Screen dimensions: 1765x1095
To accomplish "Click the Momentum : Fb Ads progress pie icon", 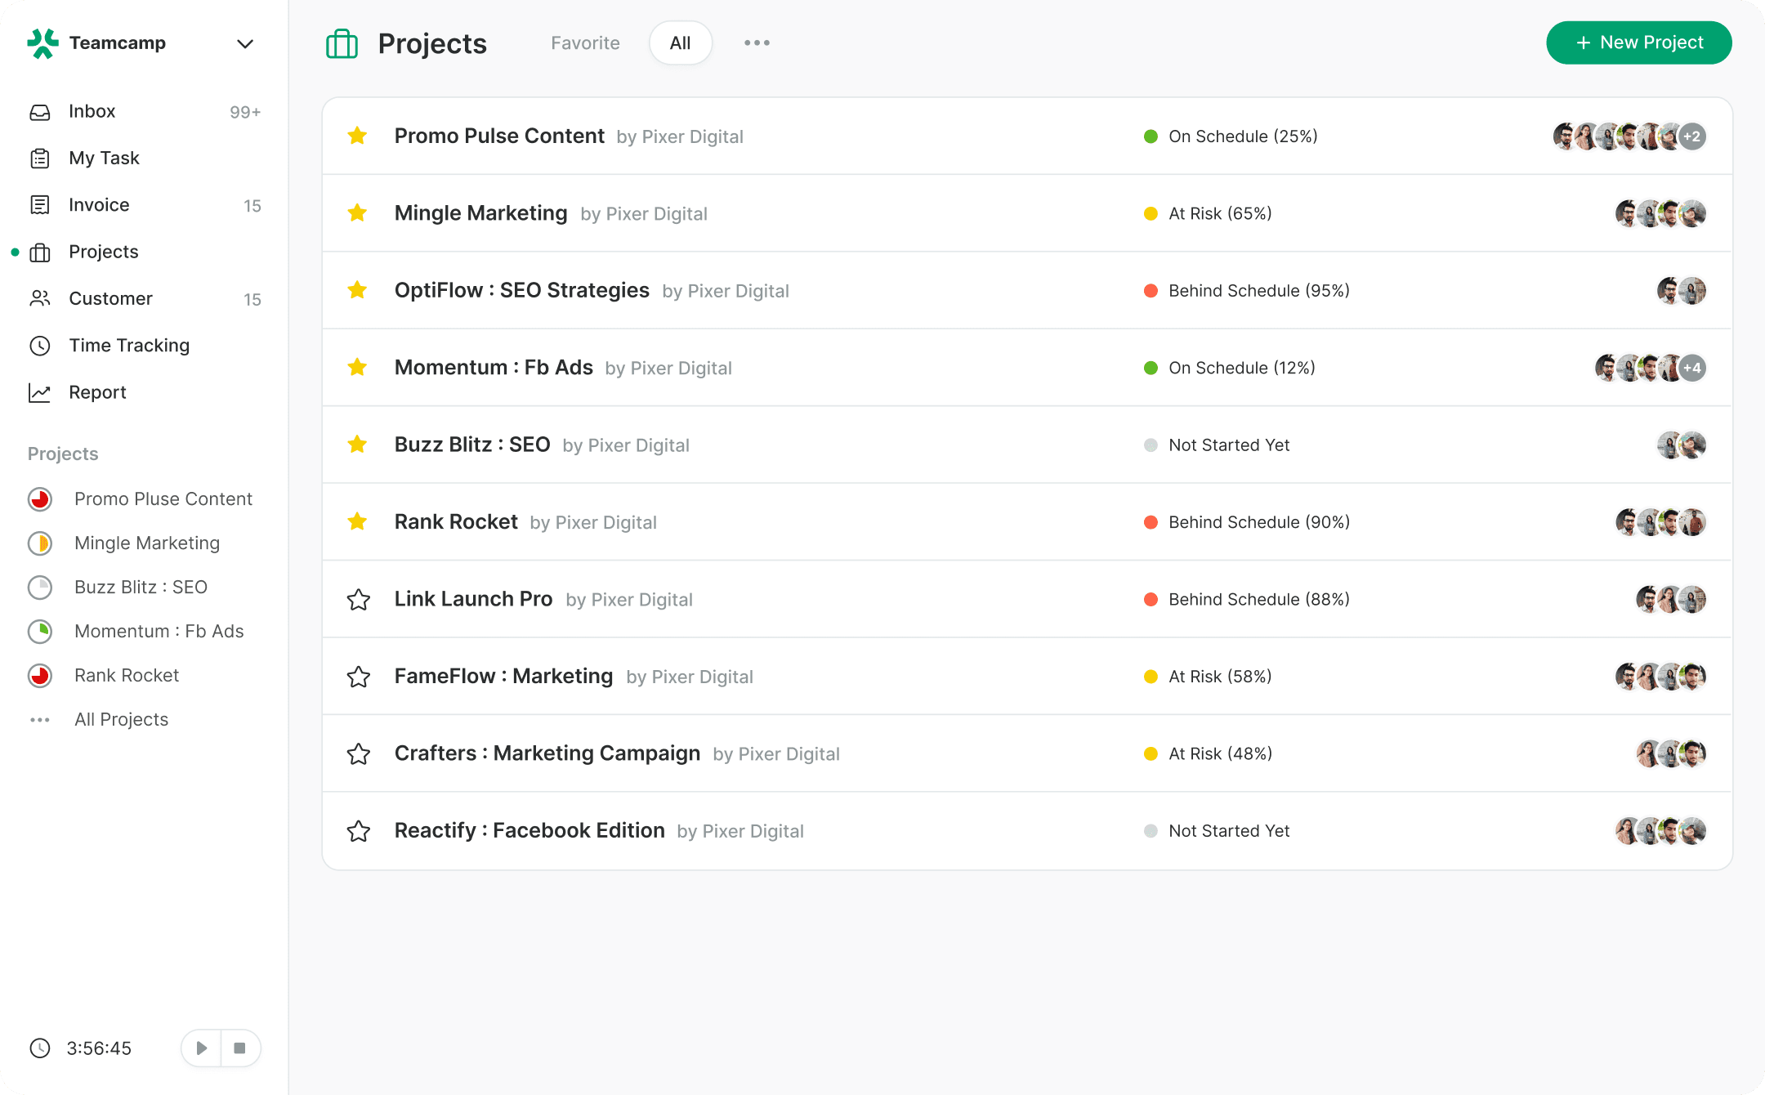I will [x=40, y=632].
